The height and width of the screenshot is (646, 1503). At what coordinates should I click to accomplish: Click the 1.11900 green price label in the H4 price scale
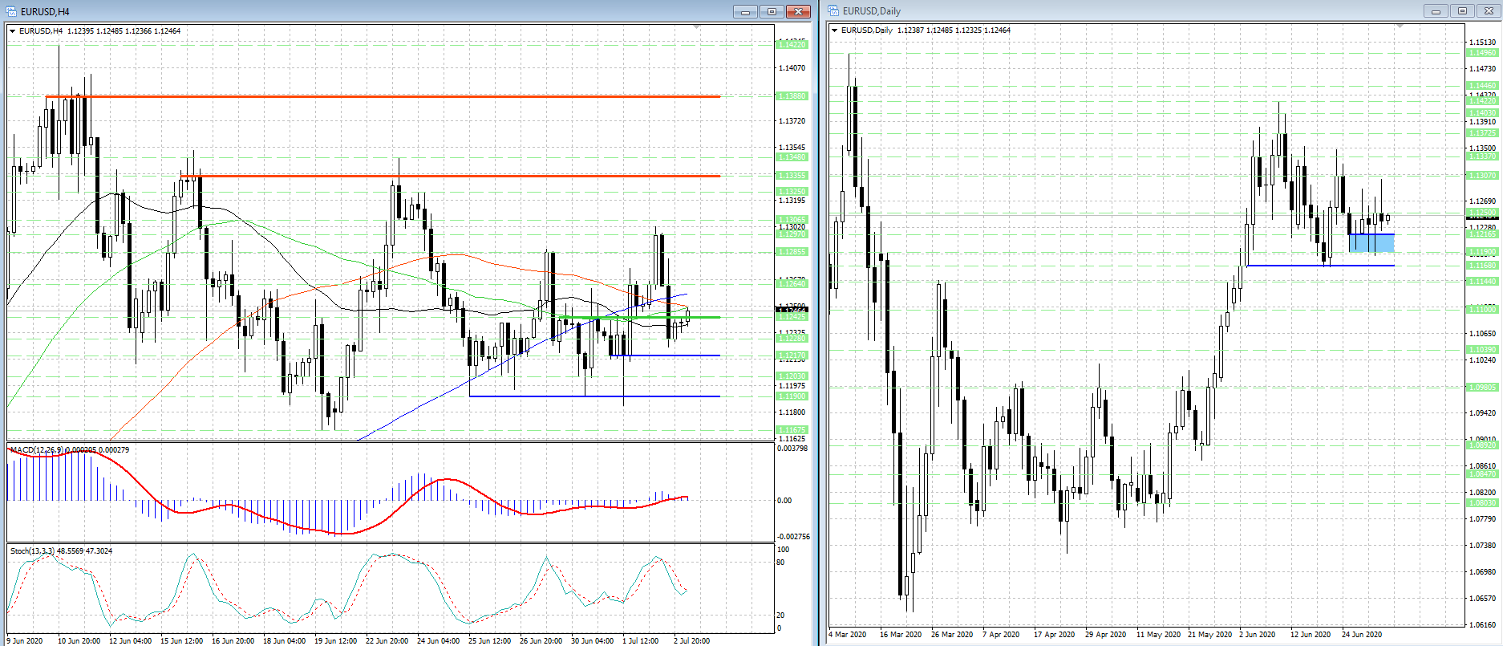tap(792, 396)
